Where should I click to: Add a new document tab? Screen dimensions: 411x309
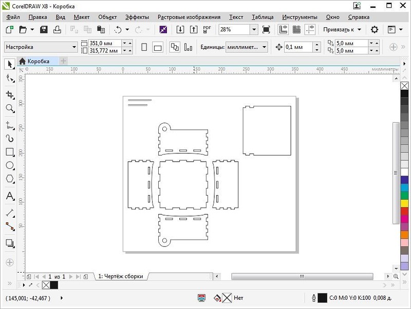[x=63, y=61]
